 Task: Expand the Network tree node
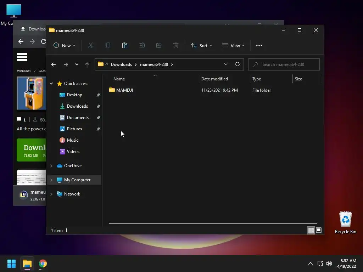click(x=51, y=194)
